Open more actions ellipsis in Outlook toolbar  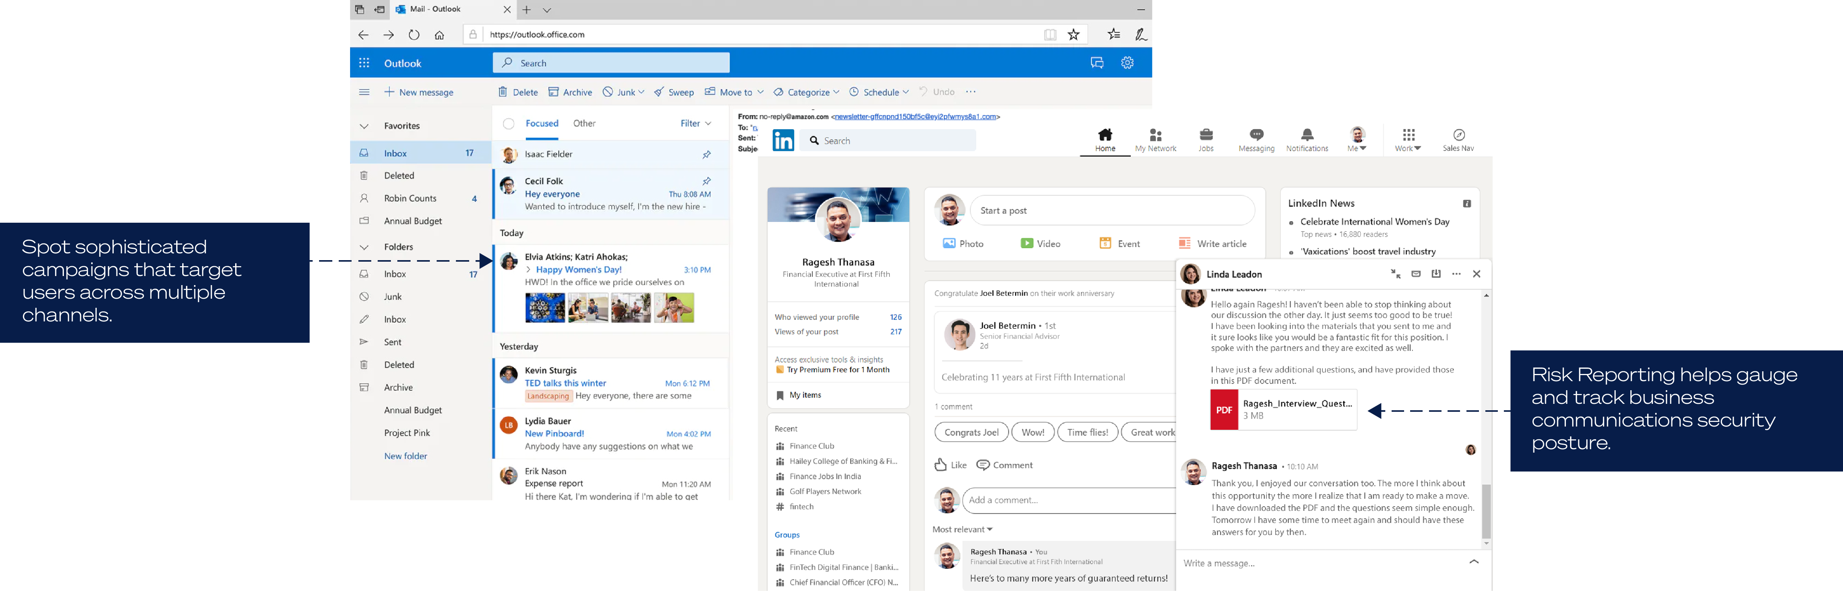pos(970,92)
